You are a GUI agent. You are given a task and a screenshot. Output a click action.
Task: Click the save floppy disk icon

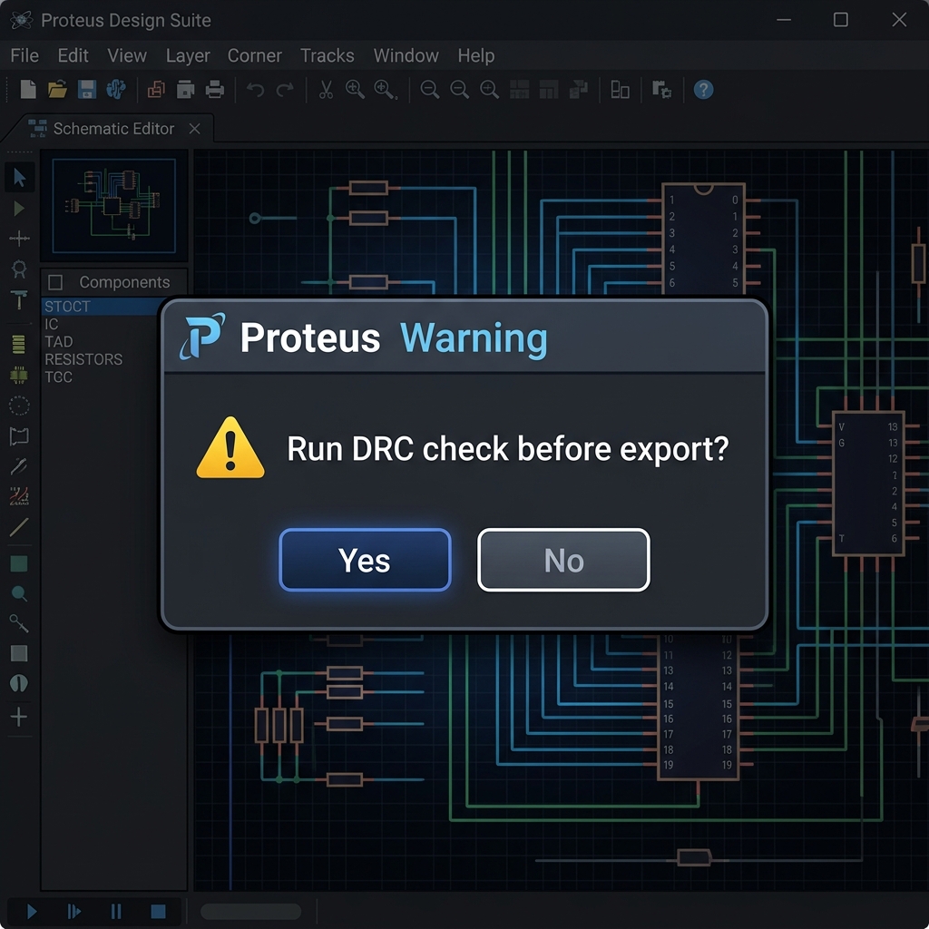point(87,90)
